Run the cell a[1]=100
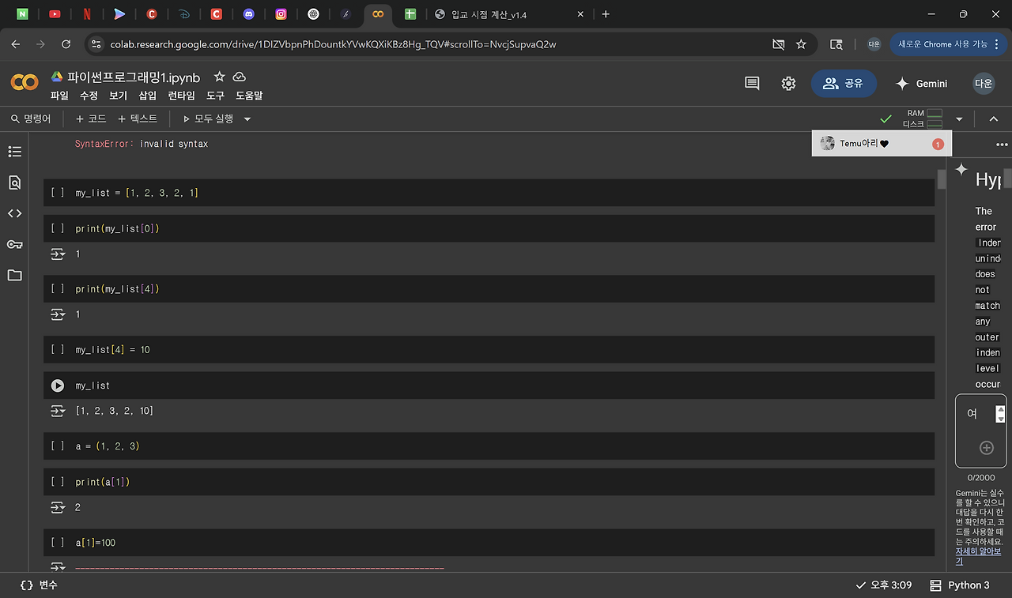Image resolution: width=1012 pixels, height=598 pixels. (58, 543)
